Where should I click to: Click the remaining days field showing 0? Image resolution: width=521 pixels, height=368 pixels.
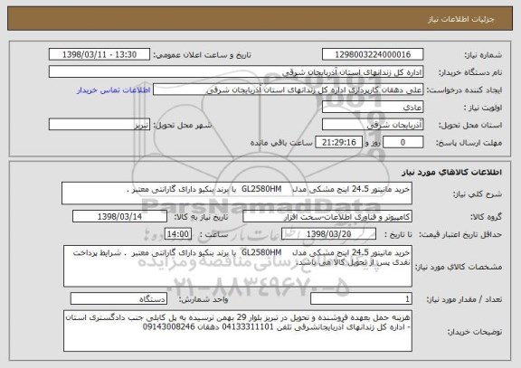click(x=403, y=142)
